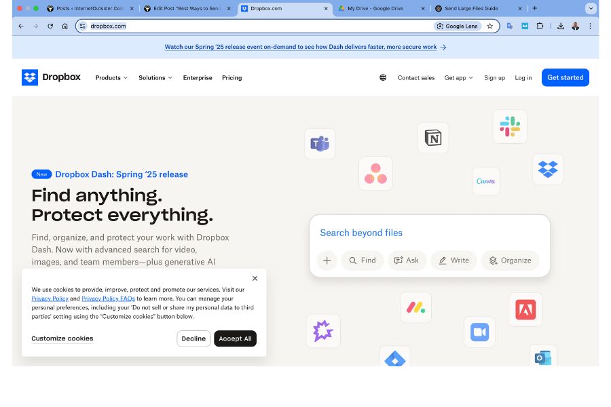Select the Ask chip in the search card
This screenshot has width=611, height=407.
(x=407, y=260)
